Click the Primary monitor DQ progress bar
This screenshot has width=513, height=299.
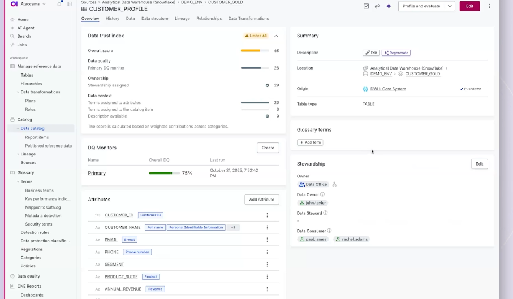pos(163,173)
